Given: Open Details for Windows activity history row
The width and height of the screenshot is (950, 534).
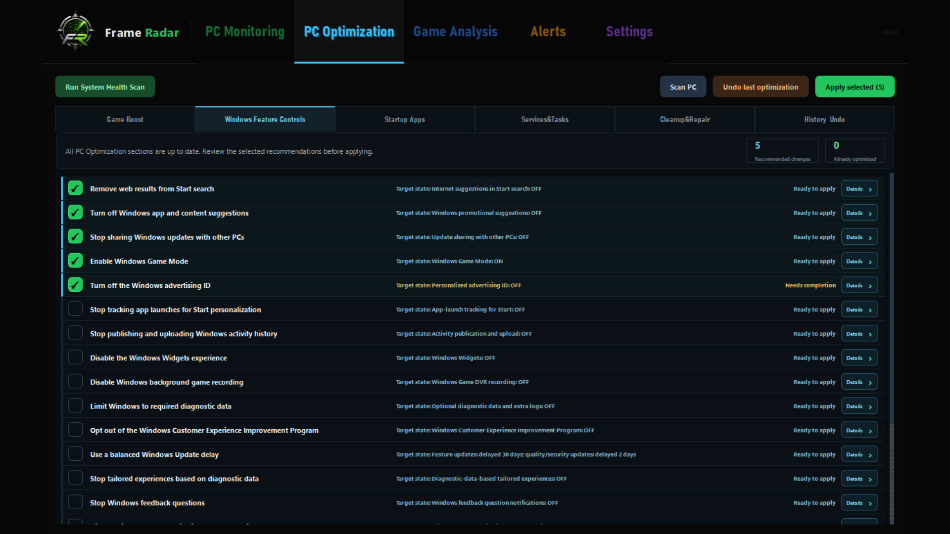Looking at the screenshot, I should (x=859, y=334).
